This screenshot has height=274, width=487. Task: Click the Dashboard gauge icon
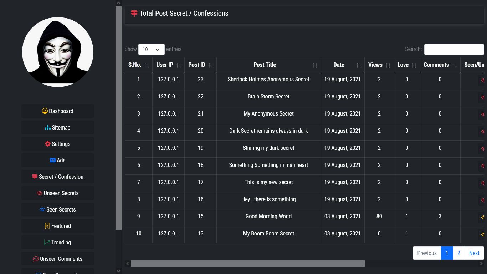point(44,111)
